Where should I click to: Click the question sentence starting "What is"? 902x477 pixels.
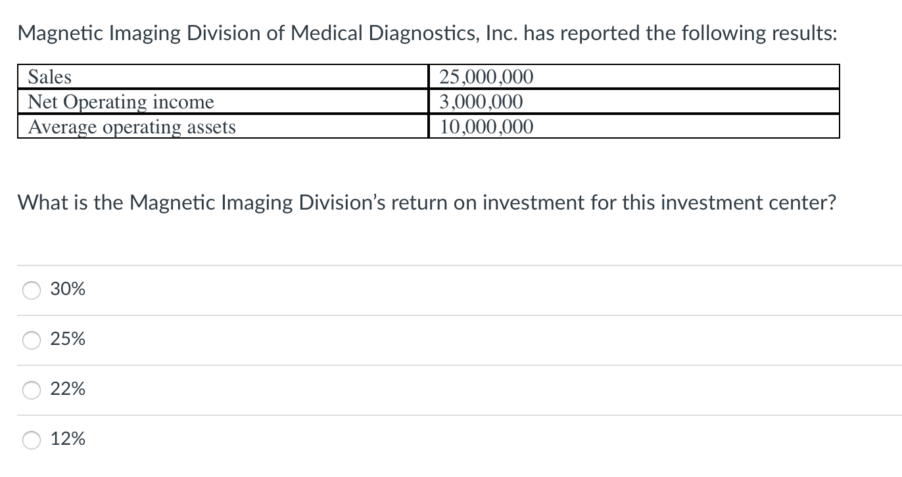pos(427,202)
